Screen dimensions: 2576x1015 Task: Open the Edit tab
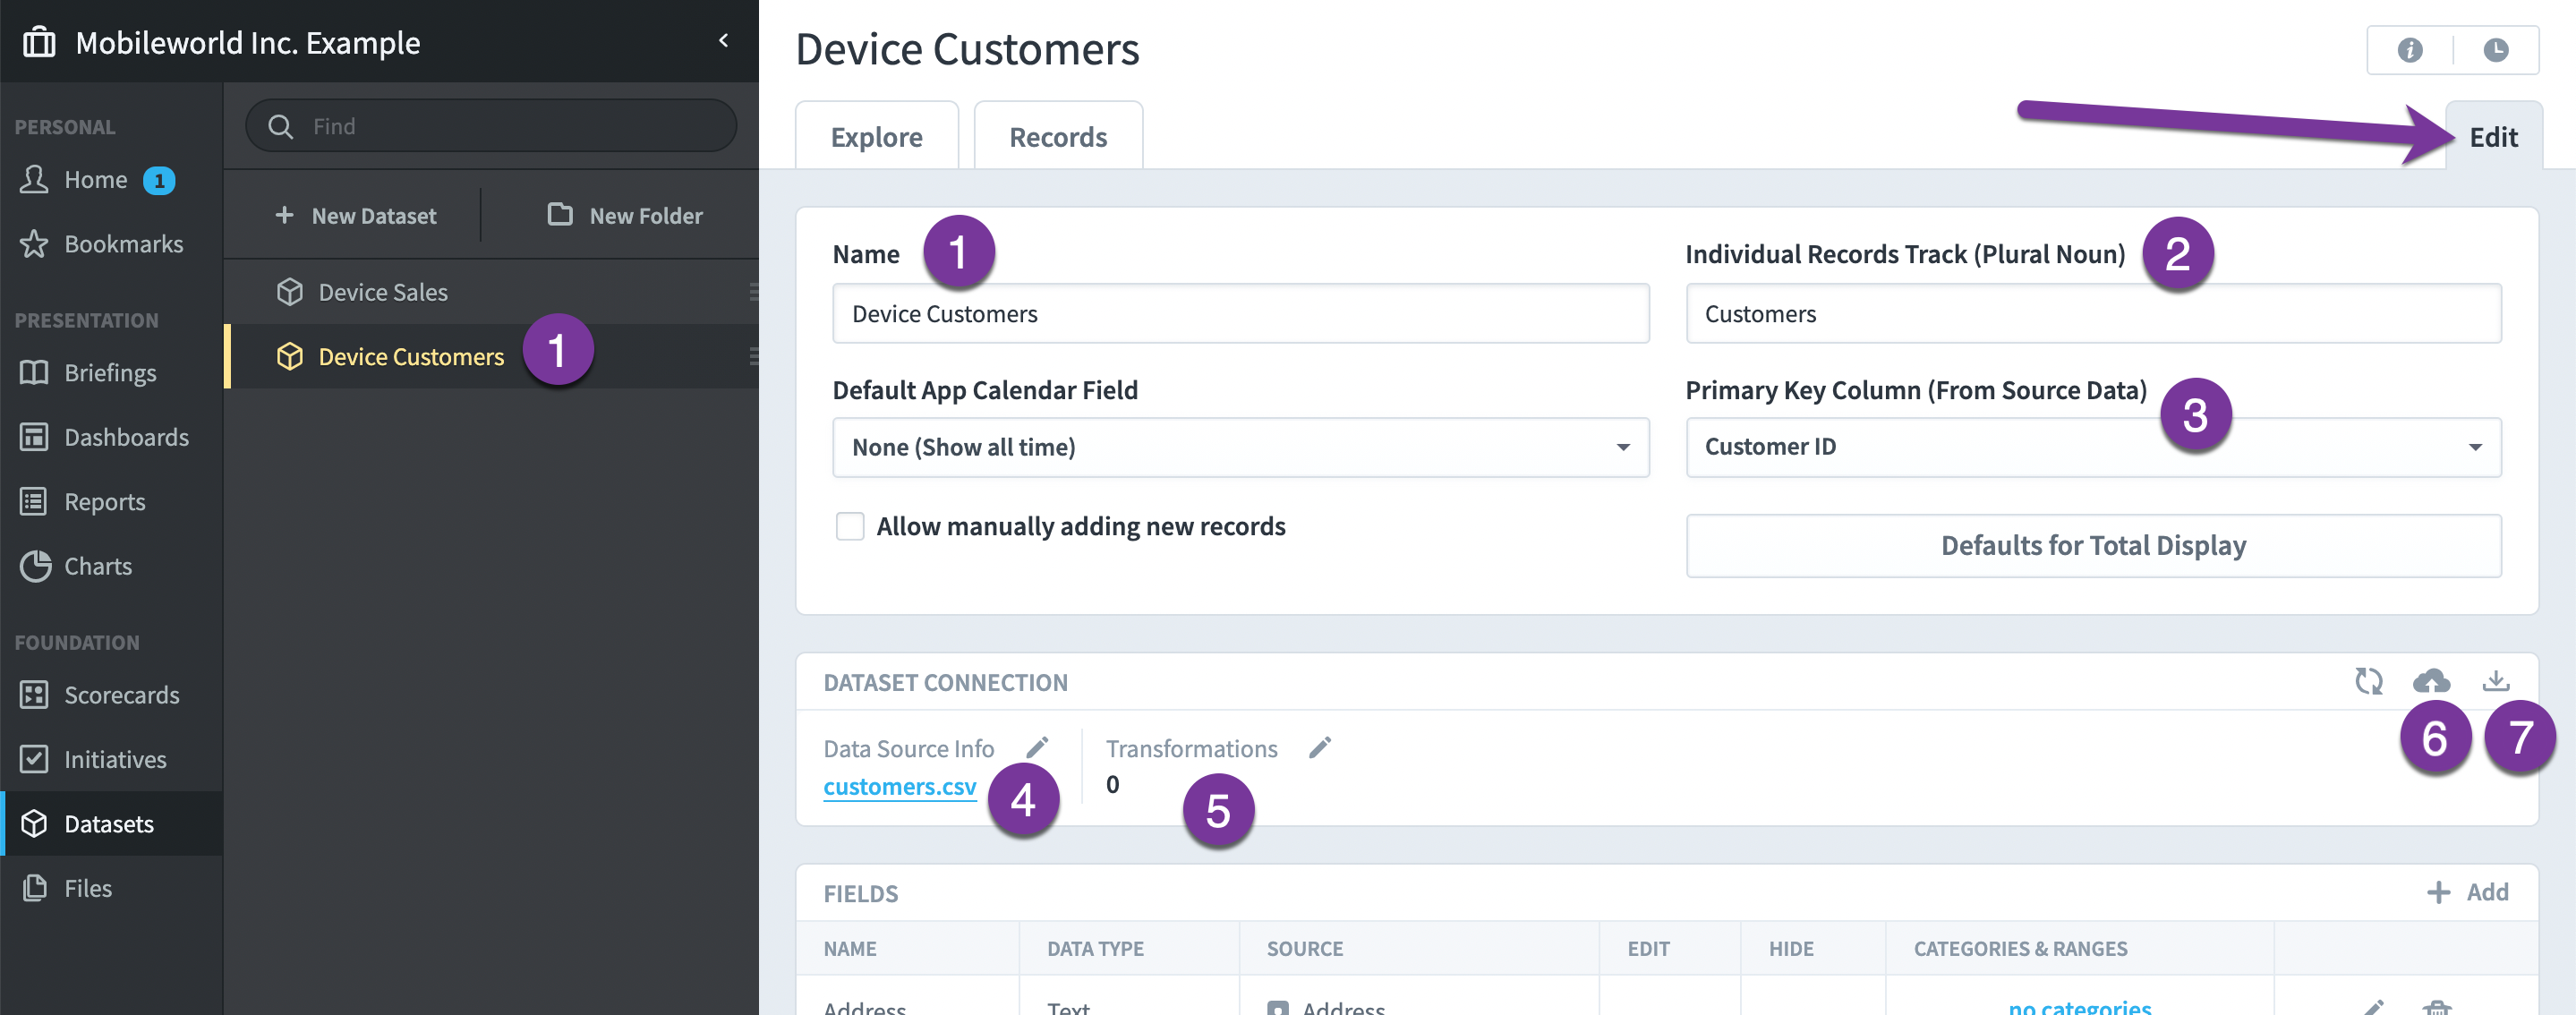coord(2493,136)
